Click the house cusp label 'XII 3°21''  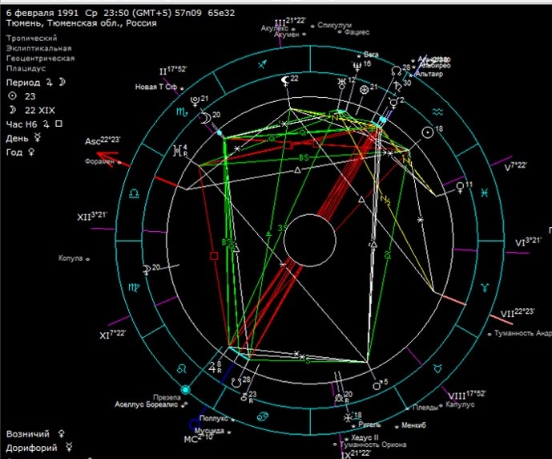coord(92,216)
